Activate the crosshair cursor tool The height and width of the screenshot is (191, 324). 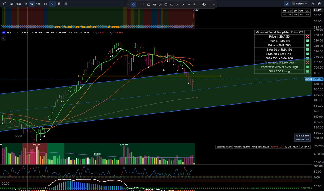coord(133,4)
